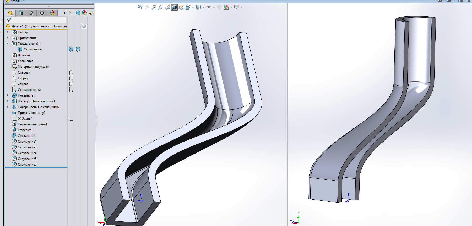Viewport: 472px width, 226px height.
Task: Switch to the PropertyManager tab
Action: click(21, 13)
